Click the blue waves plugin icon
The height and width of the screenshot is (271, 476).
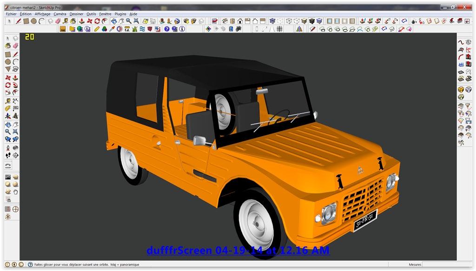pos(142,29)
